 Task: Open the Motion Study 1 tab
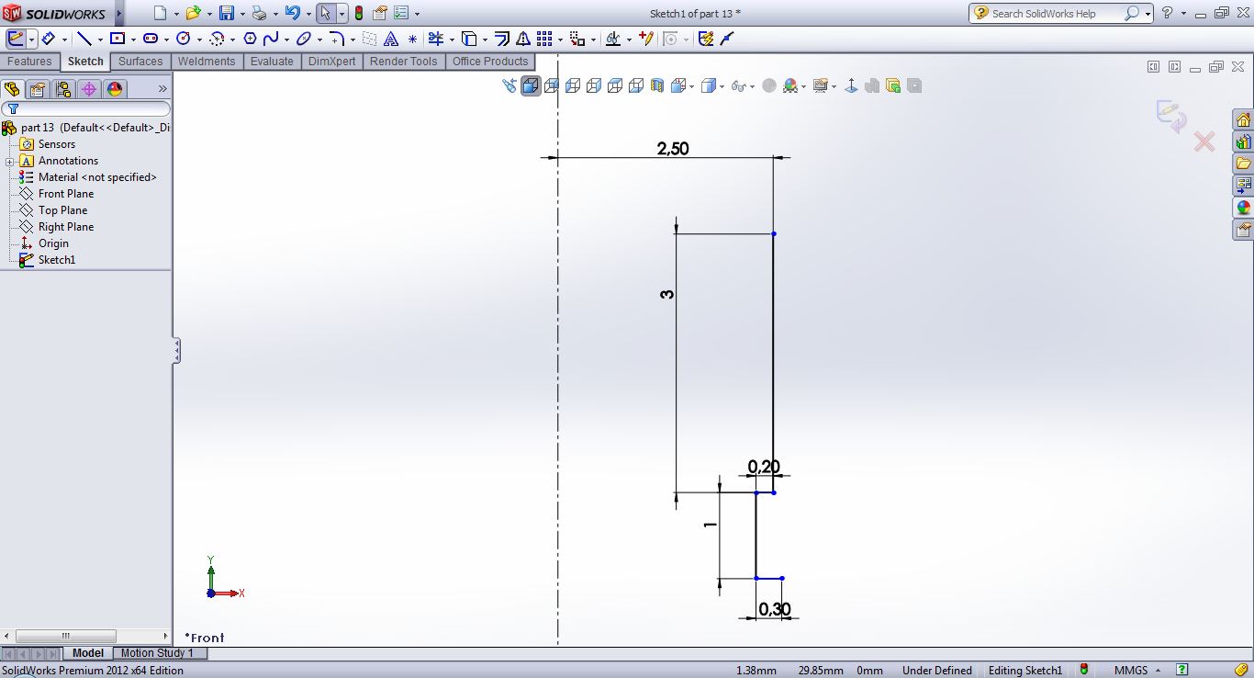(x=157, y=653)
